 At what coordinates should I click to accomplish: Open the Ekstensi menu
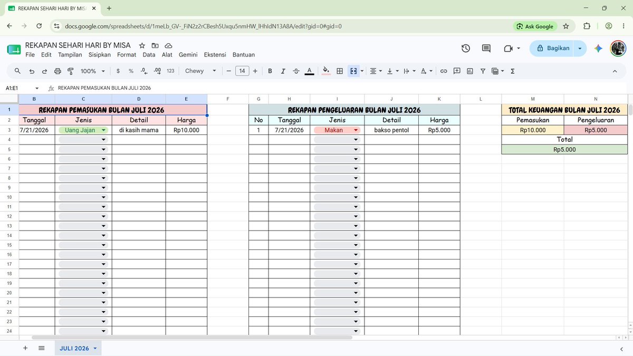(x=215, y=55)
